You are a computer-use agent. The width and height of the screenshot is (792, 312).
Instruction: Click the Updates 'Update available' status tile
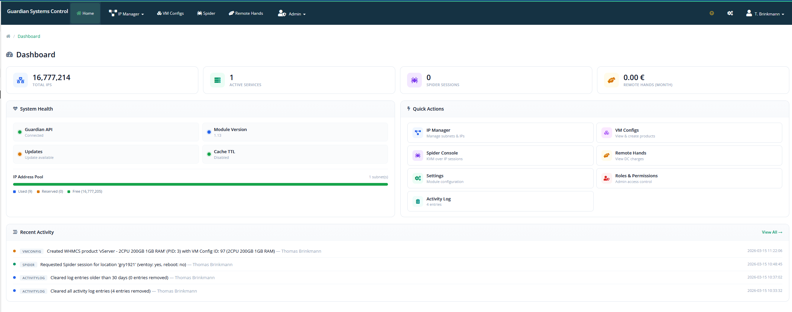tap(106, 154)
